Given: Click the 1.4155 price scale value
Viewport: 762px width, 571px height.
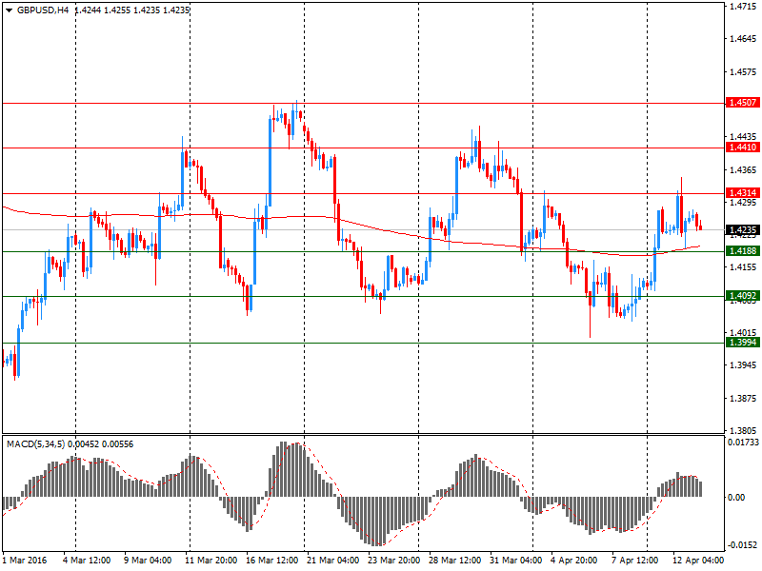Looking at the screenshot, I should coord(743,267).
